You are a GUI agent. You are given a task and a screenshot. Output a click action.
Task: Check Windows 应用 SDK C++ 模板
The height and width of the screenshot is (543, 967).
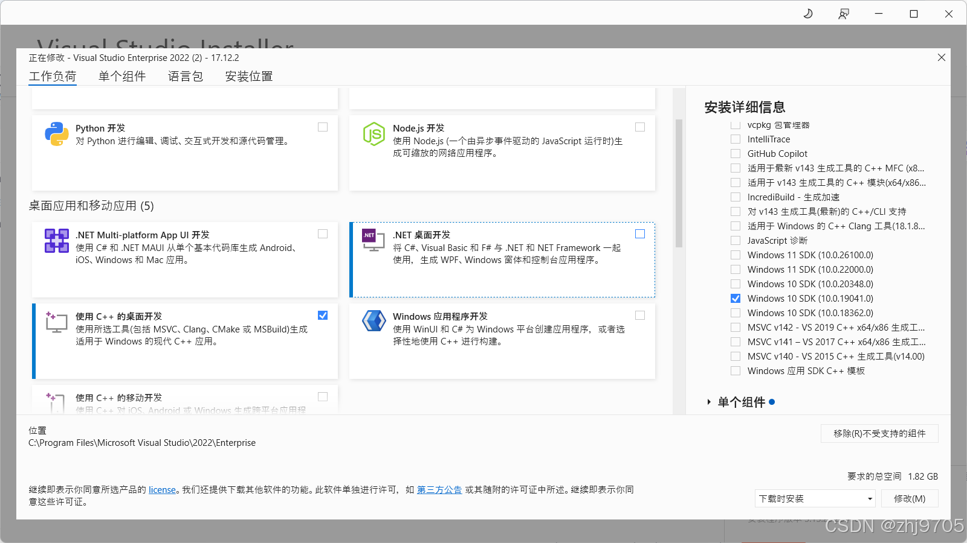736,371
